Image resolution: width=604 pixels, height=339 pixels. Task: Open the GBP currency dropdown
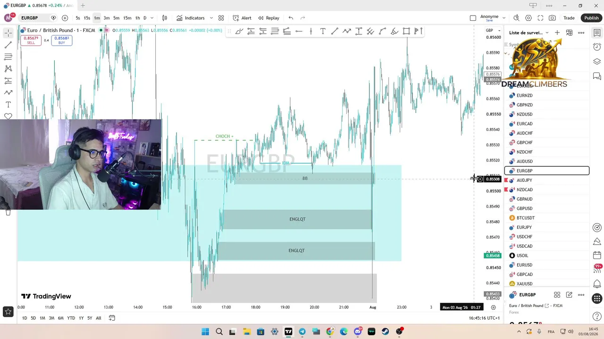point(493,31)
